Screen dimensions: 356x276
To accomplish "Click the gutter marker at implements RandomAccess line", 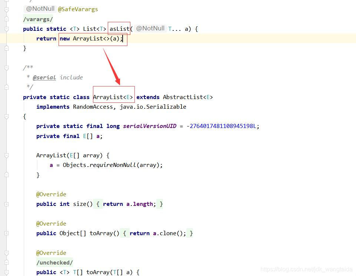I will pyautogui.click(x=6, y=106).
